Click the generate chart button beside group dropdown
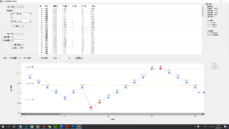This screenshot has width=229, height=129. click(78, 58)
